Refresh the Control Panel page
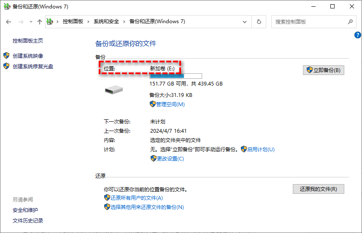362x233 pixels. pyautogui.click(x=259, y=21)
